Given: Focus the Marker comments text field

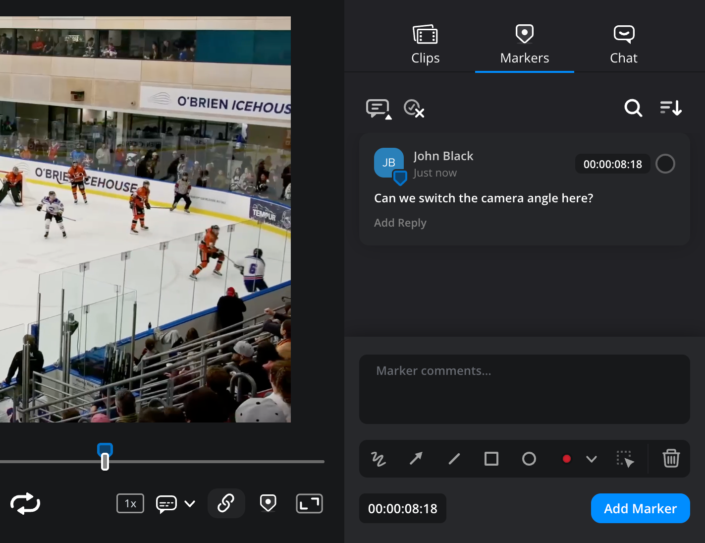Looking at the screenshot, I should coord(524,389).
